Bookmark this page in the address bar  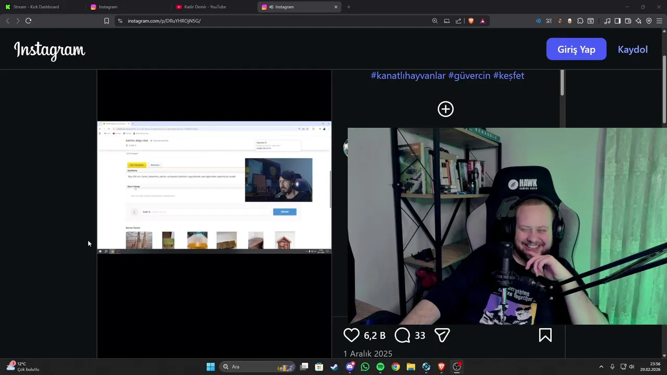click(106, 21)
